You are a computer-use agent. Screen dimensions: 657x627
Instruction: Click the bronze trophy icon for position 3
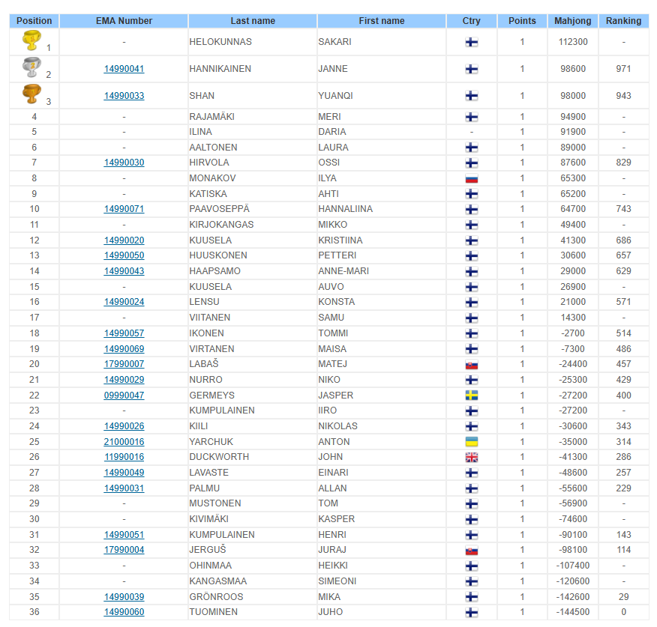point(31,94)
